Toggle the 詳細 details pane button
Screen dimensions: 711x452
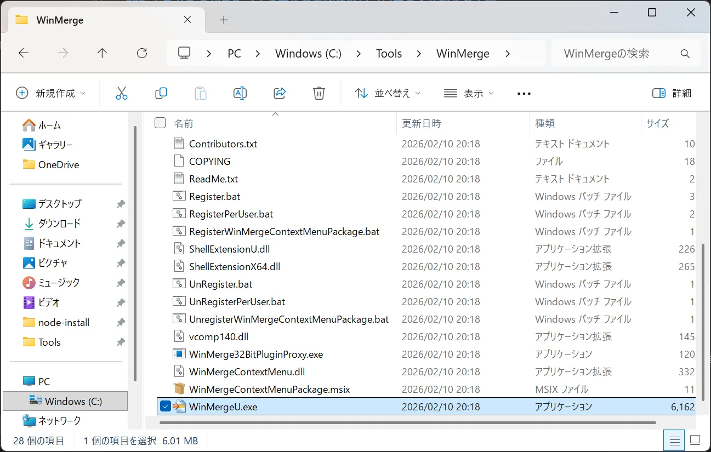[672, 93]
